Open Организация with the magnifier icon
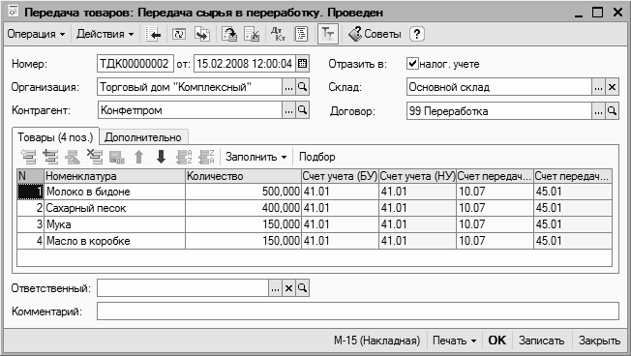The image size is (631, 356). click(x=302, y=87)
